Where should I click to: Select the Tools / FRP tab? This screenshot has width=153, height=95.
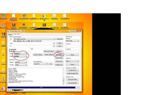pyautogui.click(x=16, y=34)
